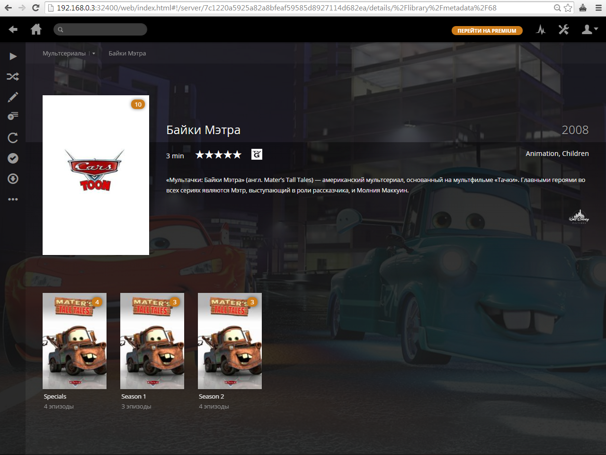Screen dimensions: 606x455
Task: Click the browser back arrow
Action: tap(8, 8)
